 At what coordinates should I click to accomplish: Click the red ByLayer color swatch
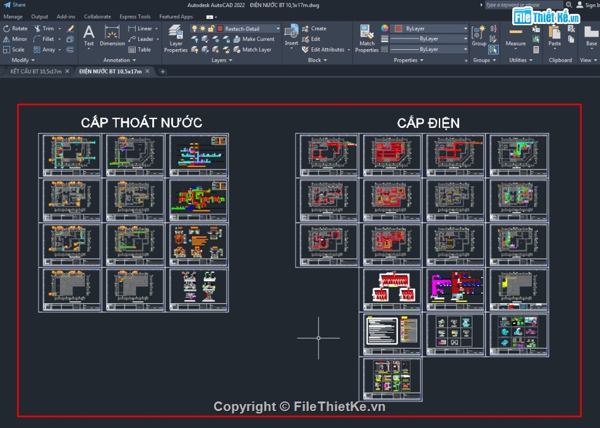click(398, 28)
